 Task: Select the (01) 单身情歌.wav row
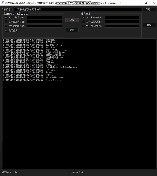tap(31, 40)
